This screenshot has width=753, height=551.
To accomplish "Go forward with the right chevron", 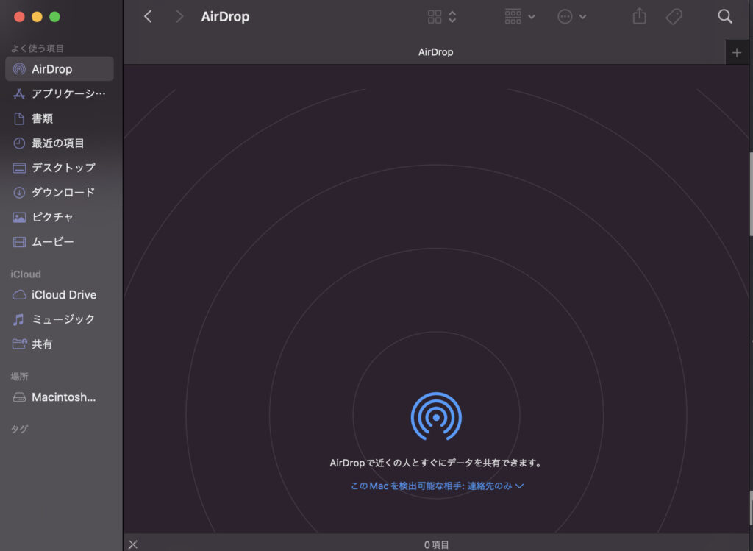I will pyautogui.click(x=179, y=17).
